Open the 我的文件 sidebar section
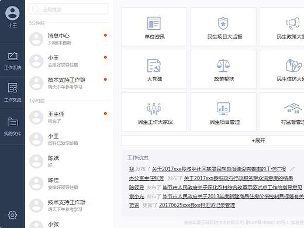This screenshot has width=304, height=228. point(12,126)
